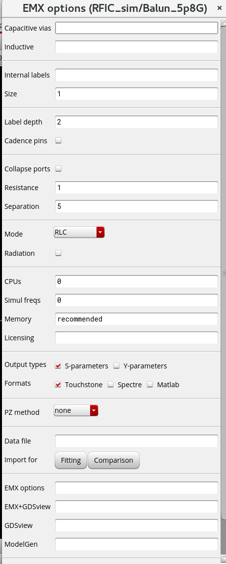Image resolution: width=226 pixels, height=564 pixels.
Task: Check the Y-parameters output type
Action: 117,366
